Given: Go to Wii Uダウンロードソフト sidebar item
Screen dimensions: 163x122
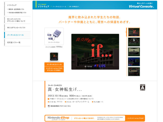Looking at the screenshot, I should pyautogui.click(x=16, y=27).
